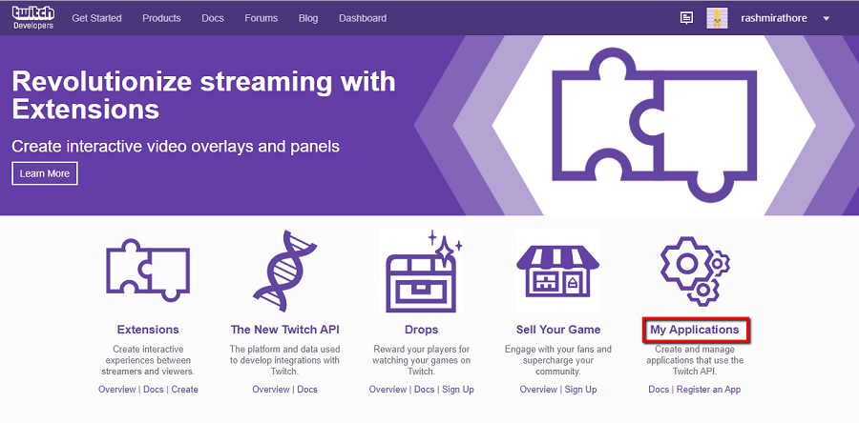Open the Sell Your Game heading
Screen dimensions: 859x423
(558, 330)
